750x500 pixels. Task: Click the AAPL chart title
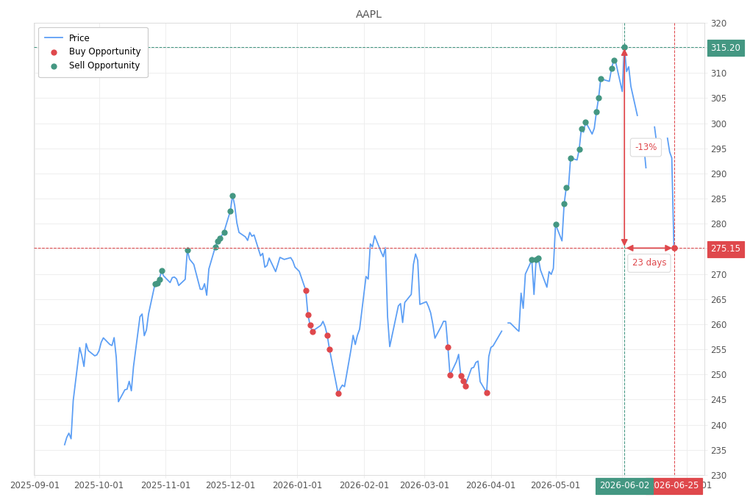point(369,15)
